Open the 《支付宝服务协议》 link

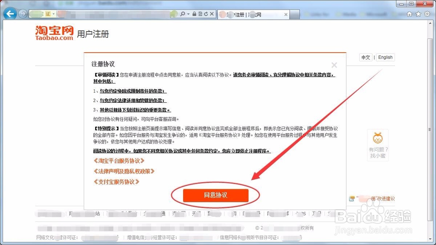(116, 182)
